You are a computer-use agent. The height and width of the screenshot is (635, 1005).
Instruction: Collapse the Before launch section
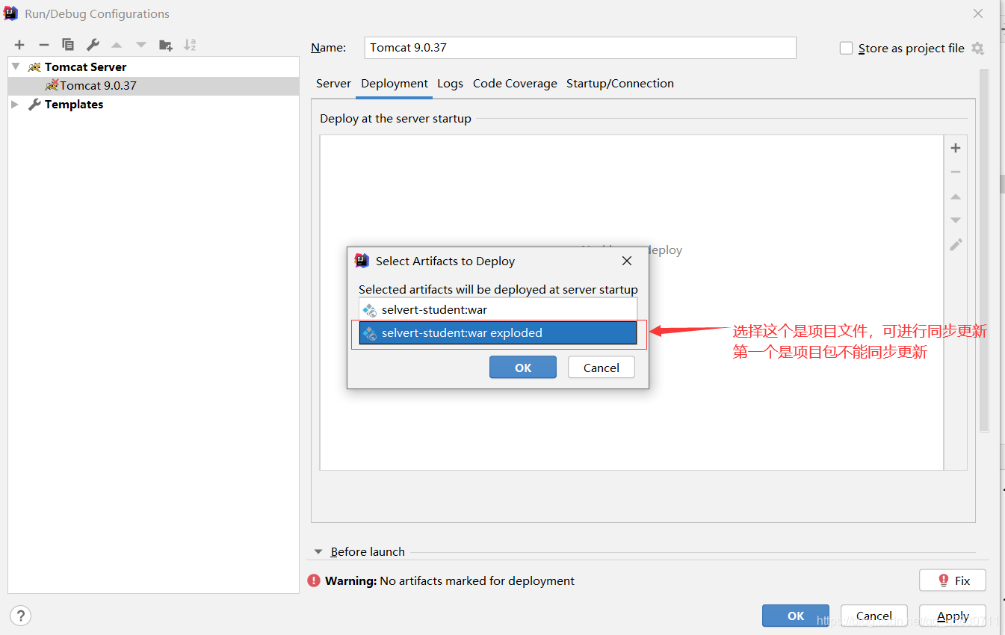tap(318, 552)
